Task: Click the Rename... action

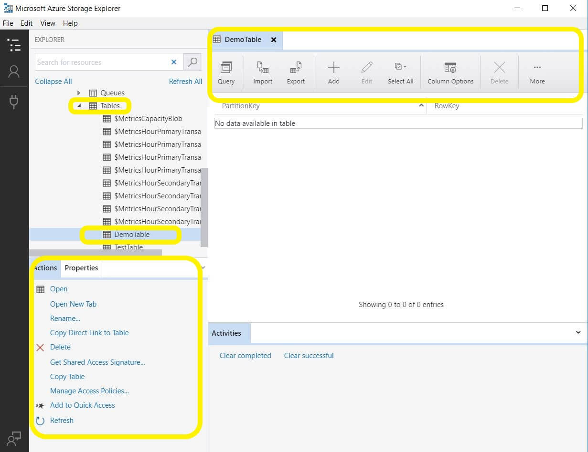Action: [65, 318]
